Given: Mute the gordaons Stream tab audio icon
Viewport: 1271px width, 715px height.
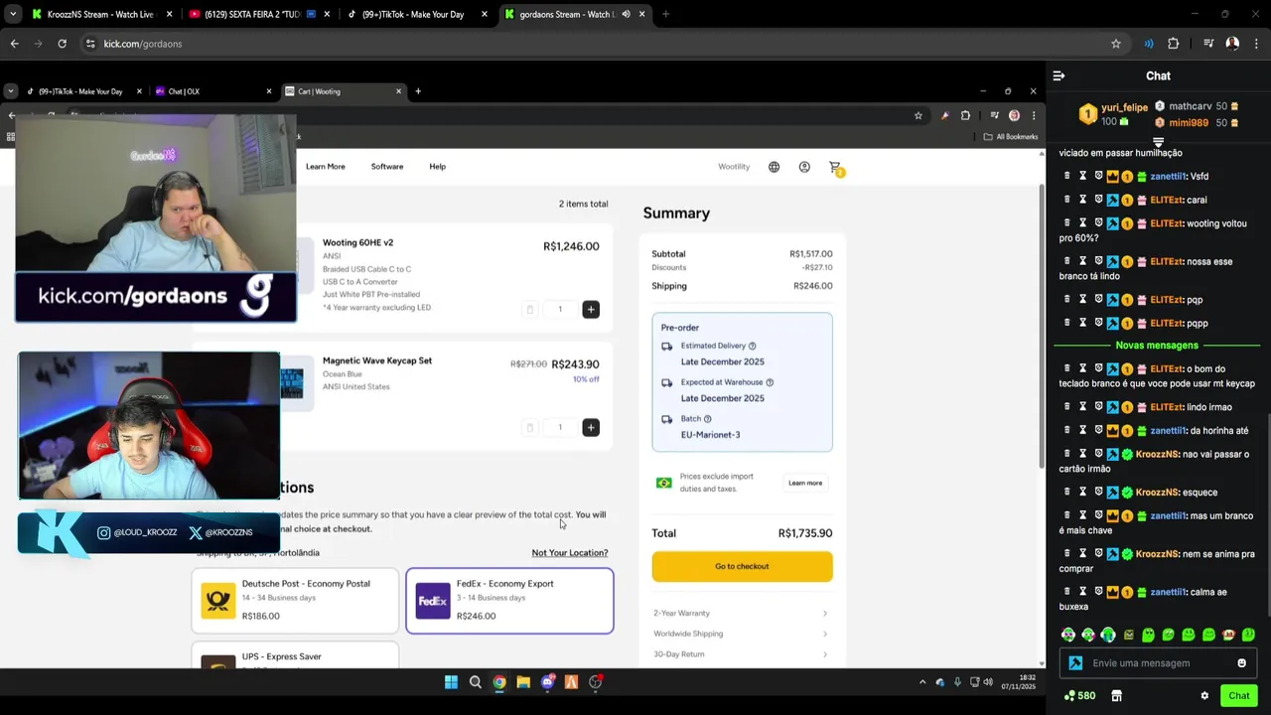Looking at the screenshot, I should click(x=626, y=14).
